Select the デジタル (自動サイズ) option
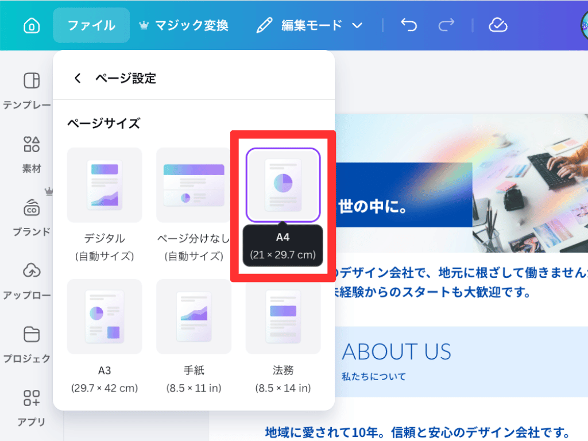Viewport: 588px width, 441px height. tap(105, 184)
